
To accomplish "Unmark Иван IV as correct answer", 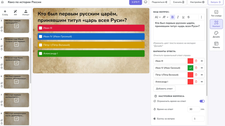I will 190,68.
